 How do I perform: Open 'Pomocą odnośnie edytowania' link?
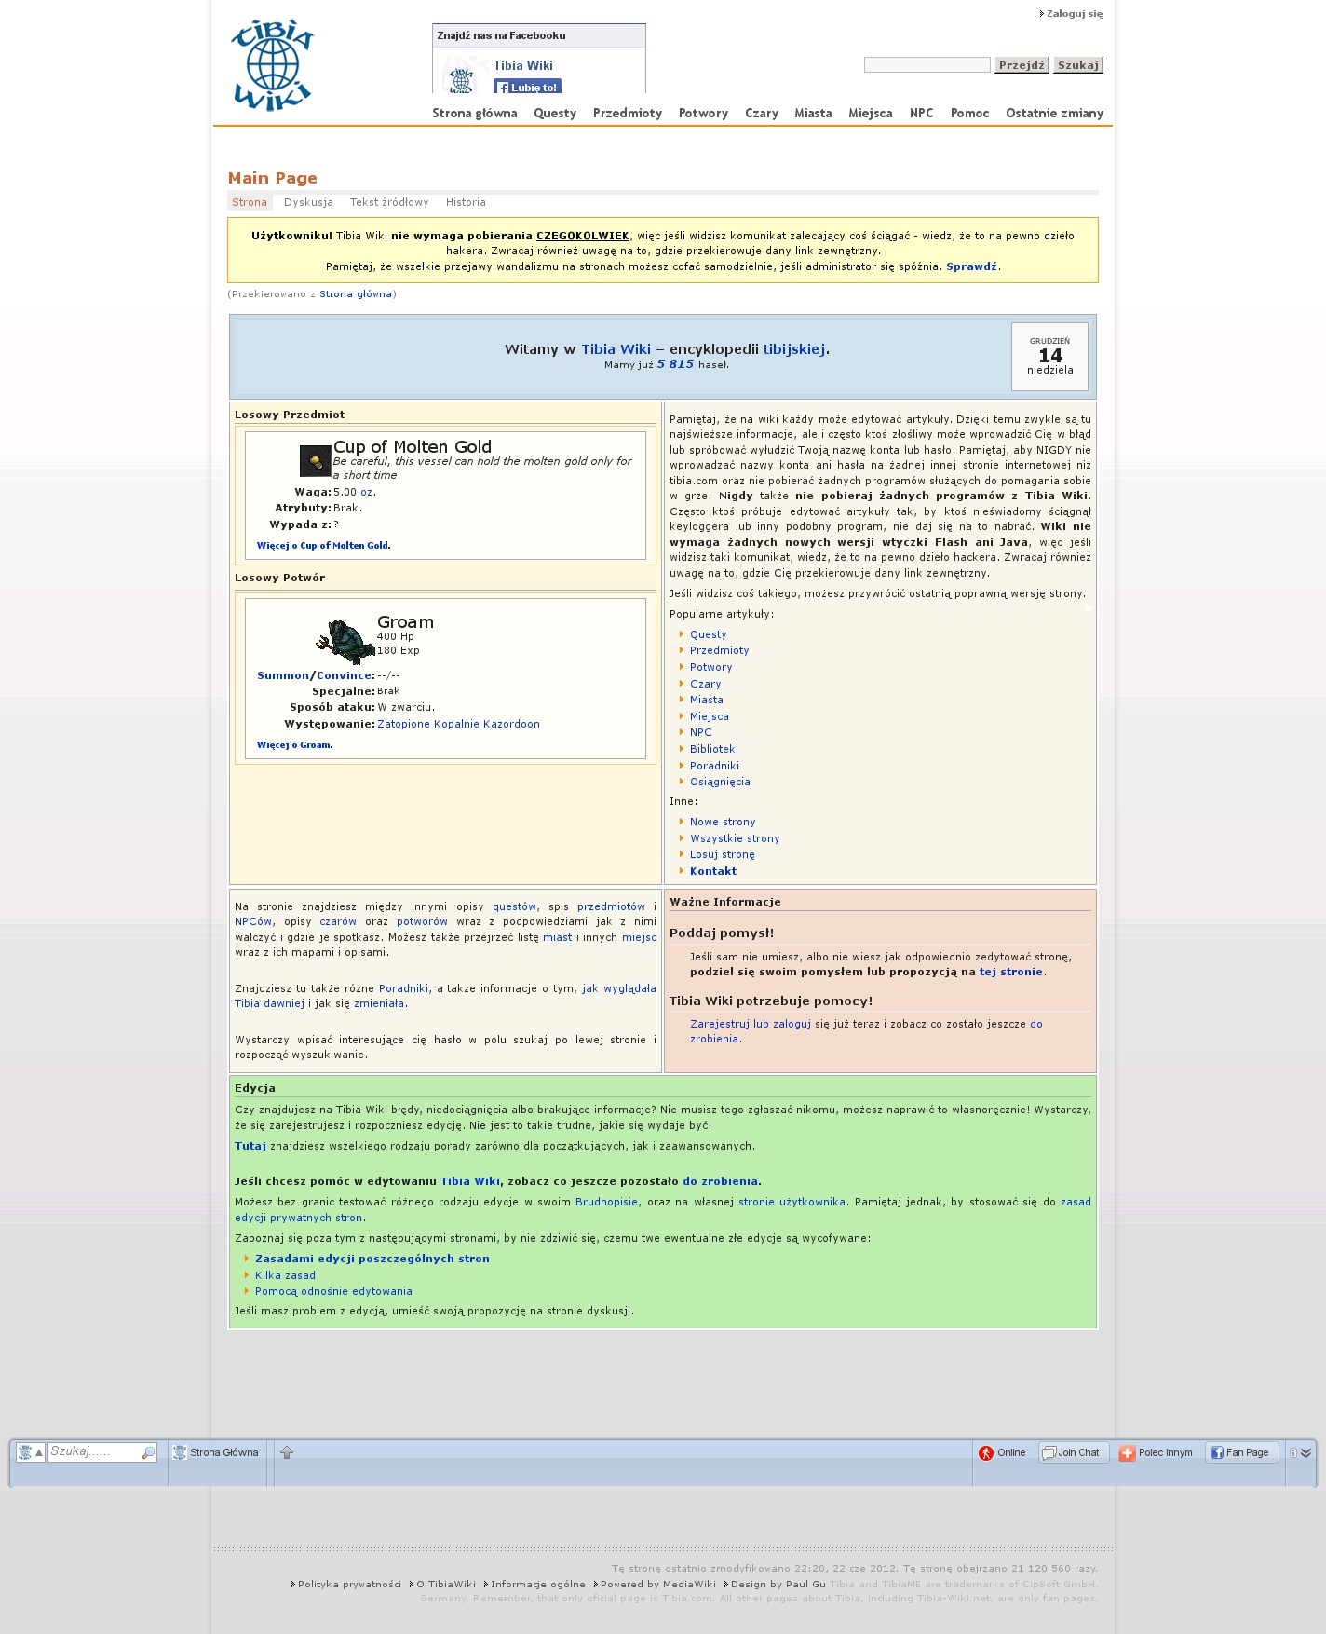(x=333, y=1291)
